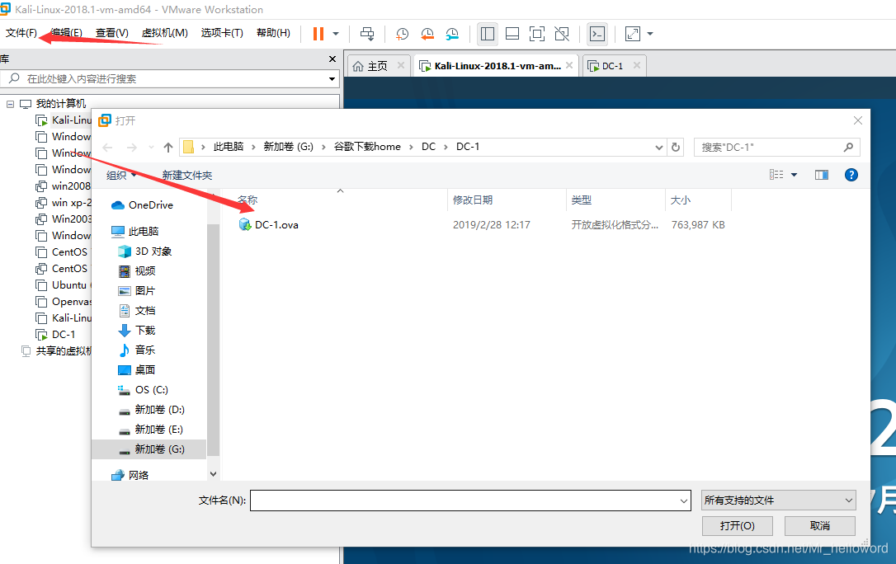Expand the address bar history dropdown
Image resolution: width=896 pixels, height=564 pixels.
tap(659, 148)
